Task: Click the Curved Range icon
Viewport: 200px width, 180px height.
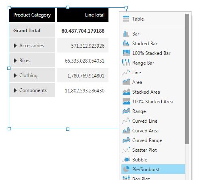Action: [x=126, y=140]
